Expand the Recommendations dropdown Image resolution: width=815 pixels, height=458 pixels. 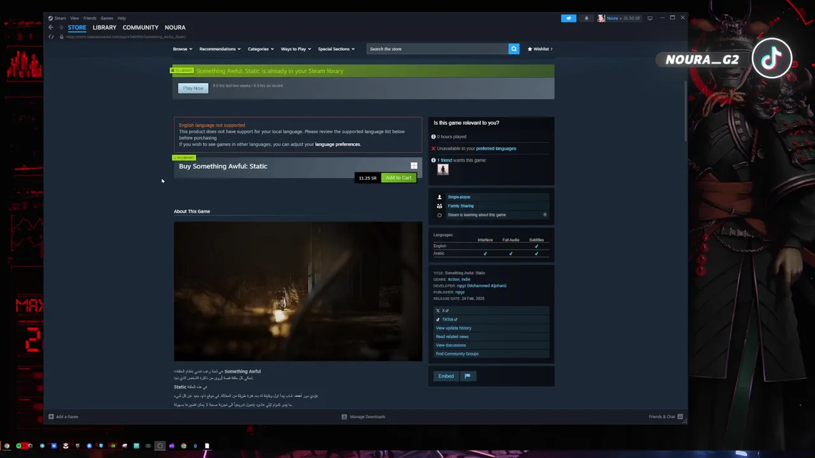(220, 49)
